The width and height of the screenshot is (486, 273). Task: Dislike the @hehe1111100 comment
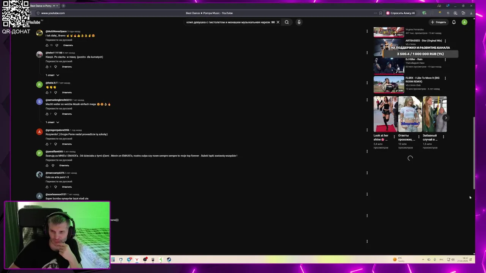click(x=55, y=67)
